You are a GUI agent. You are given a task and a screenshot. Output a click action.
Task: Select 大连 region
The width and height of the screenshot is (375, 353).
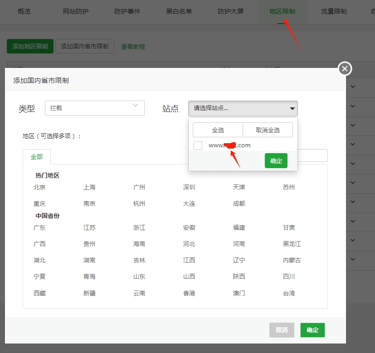click(189, 203)
